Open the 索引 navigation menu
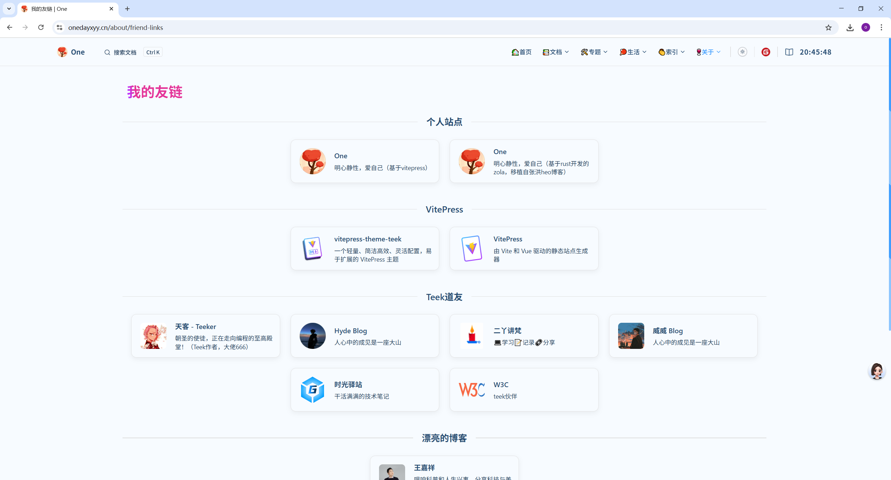 (x=671, y=52)
